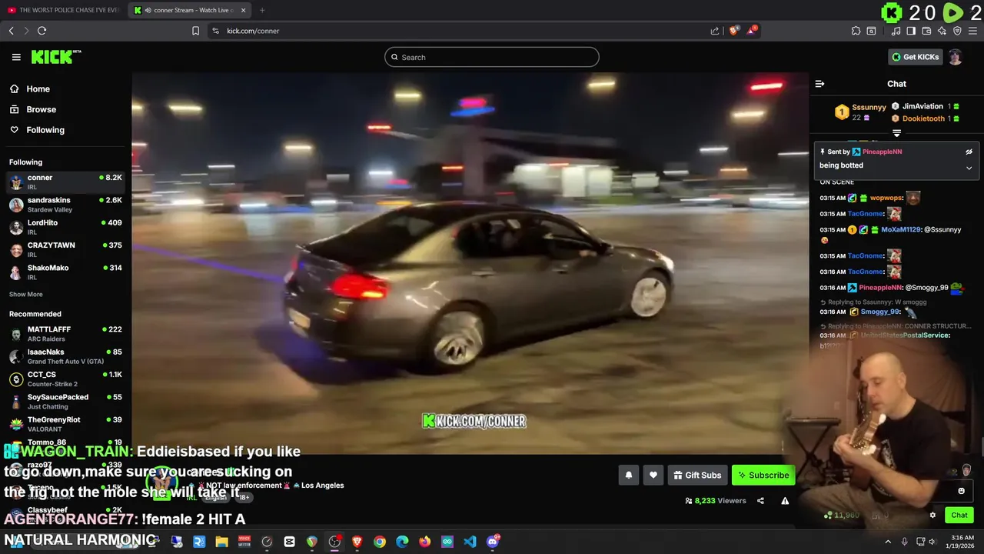Click the Get KICKs button
Viewport: 984px width, 554px height.
pyautogui.click(x=914, y=57)
